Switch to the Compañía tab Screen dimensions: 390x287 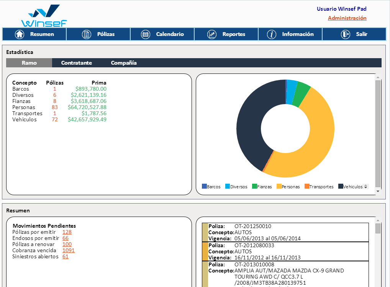[x=124, y=63]
